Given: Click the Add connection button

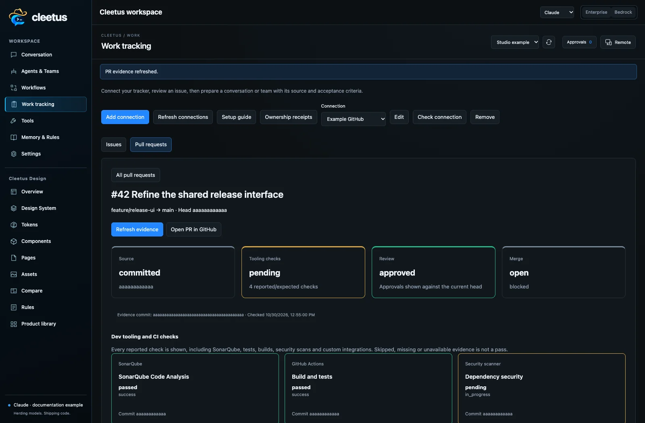Looking at the screenshot, I should (125, 117).
